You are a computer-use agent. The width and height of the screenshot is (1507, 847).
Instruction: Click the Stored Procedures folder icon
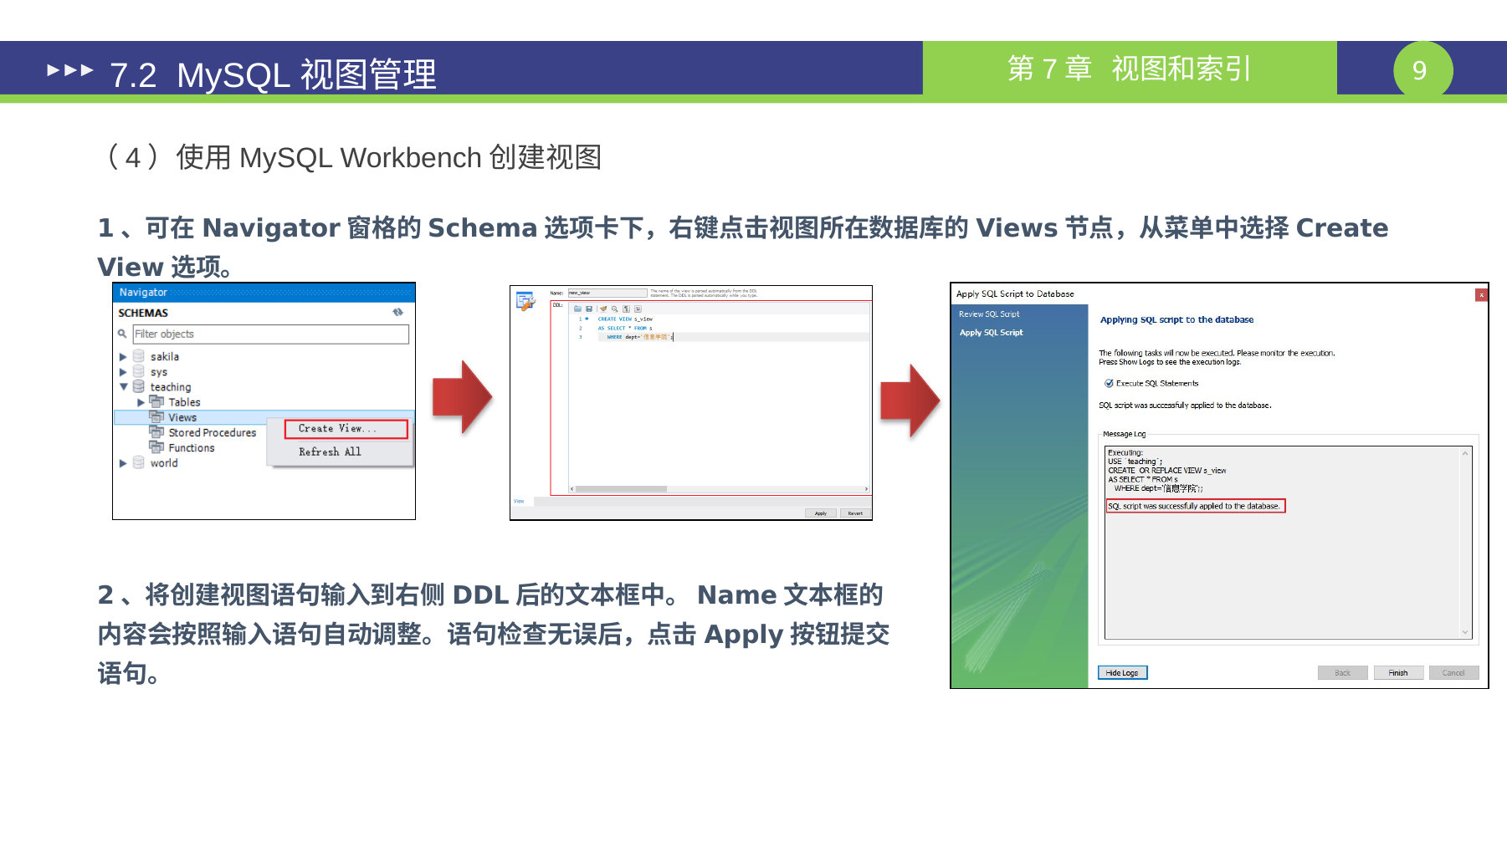156,432
